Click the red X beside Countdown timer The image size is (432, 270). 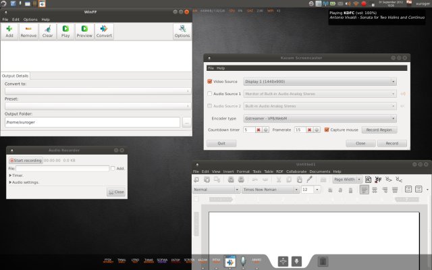(259, 130)
